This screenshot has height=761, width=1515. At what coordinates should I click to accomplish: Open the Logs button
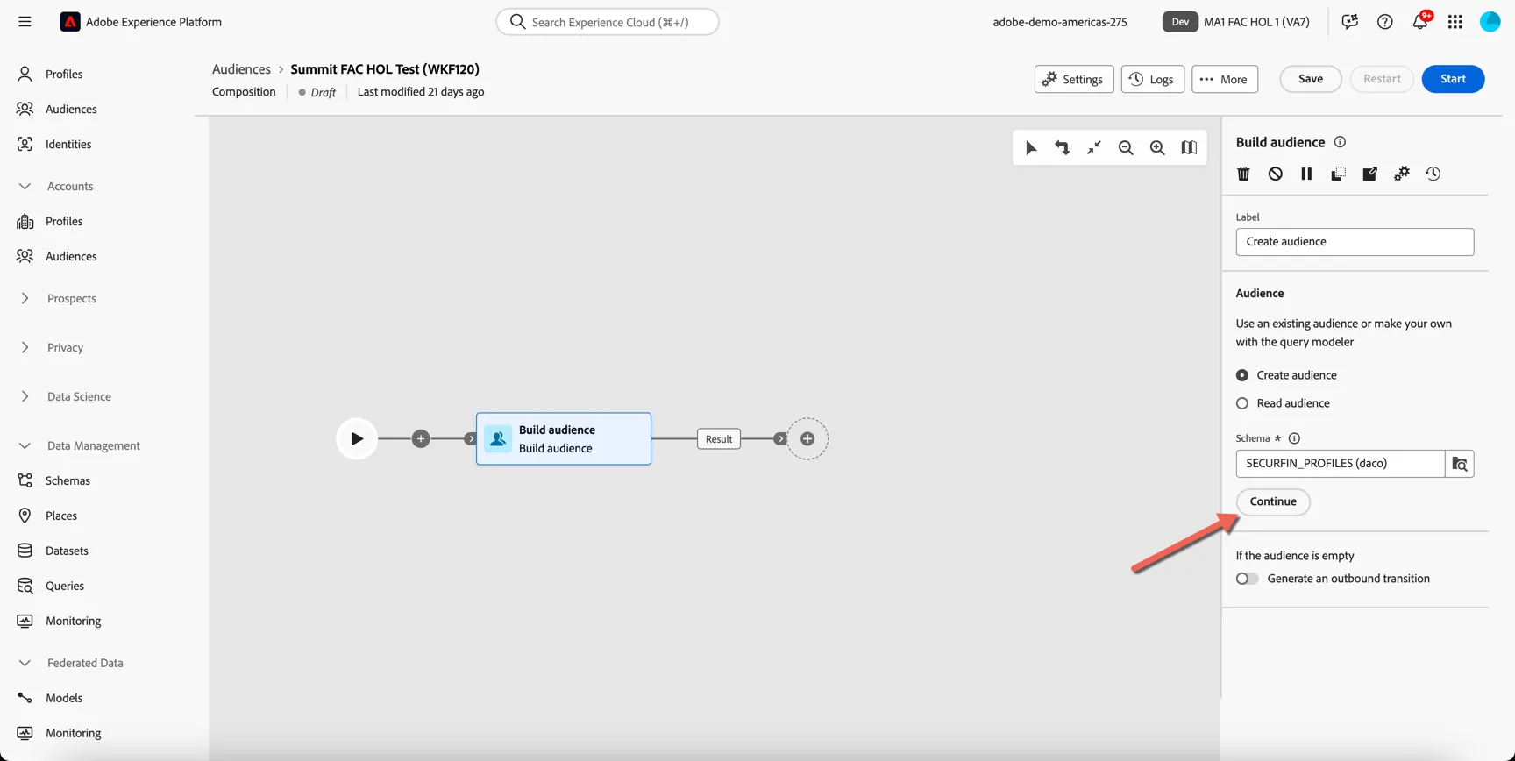click(x=1152, y=79)
